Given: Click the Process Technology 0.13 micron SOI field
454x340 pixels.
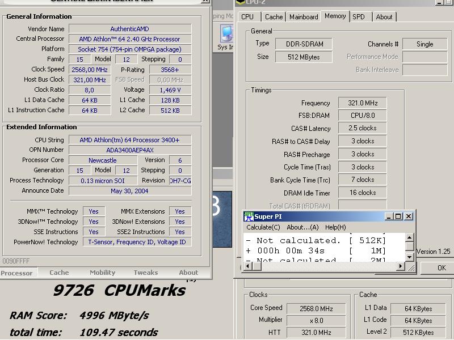Looking at the screenshot, I should (x=103, y=181).
